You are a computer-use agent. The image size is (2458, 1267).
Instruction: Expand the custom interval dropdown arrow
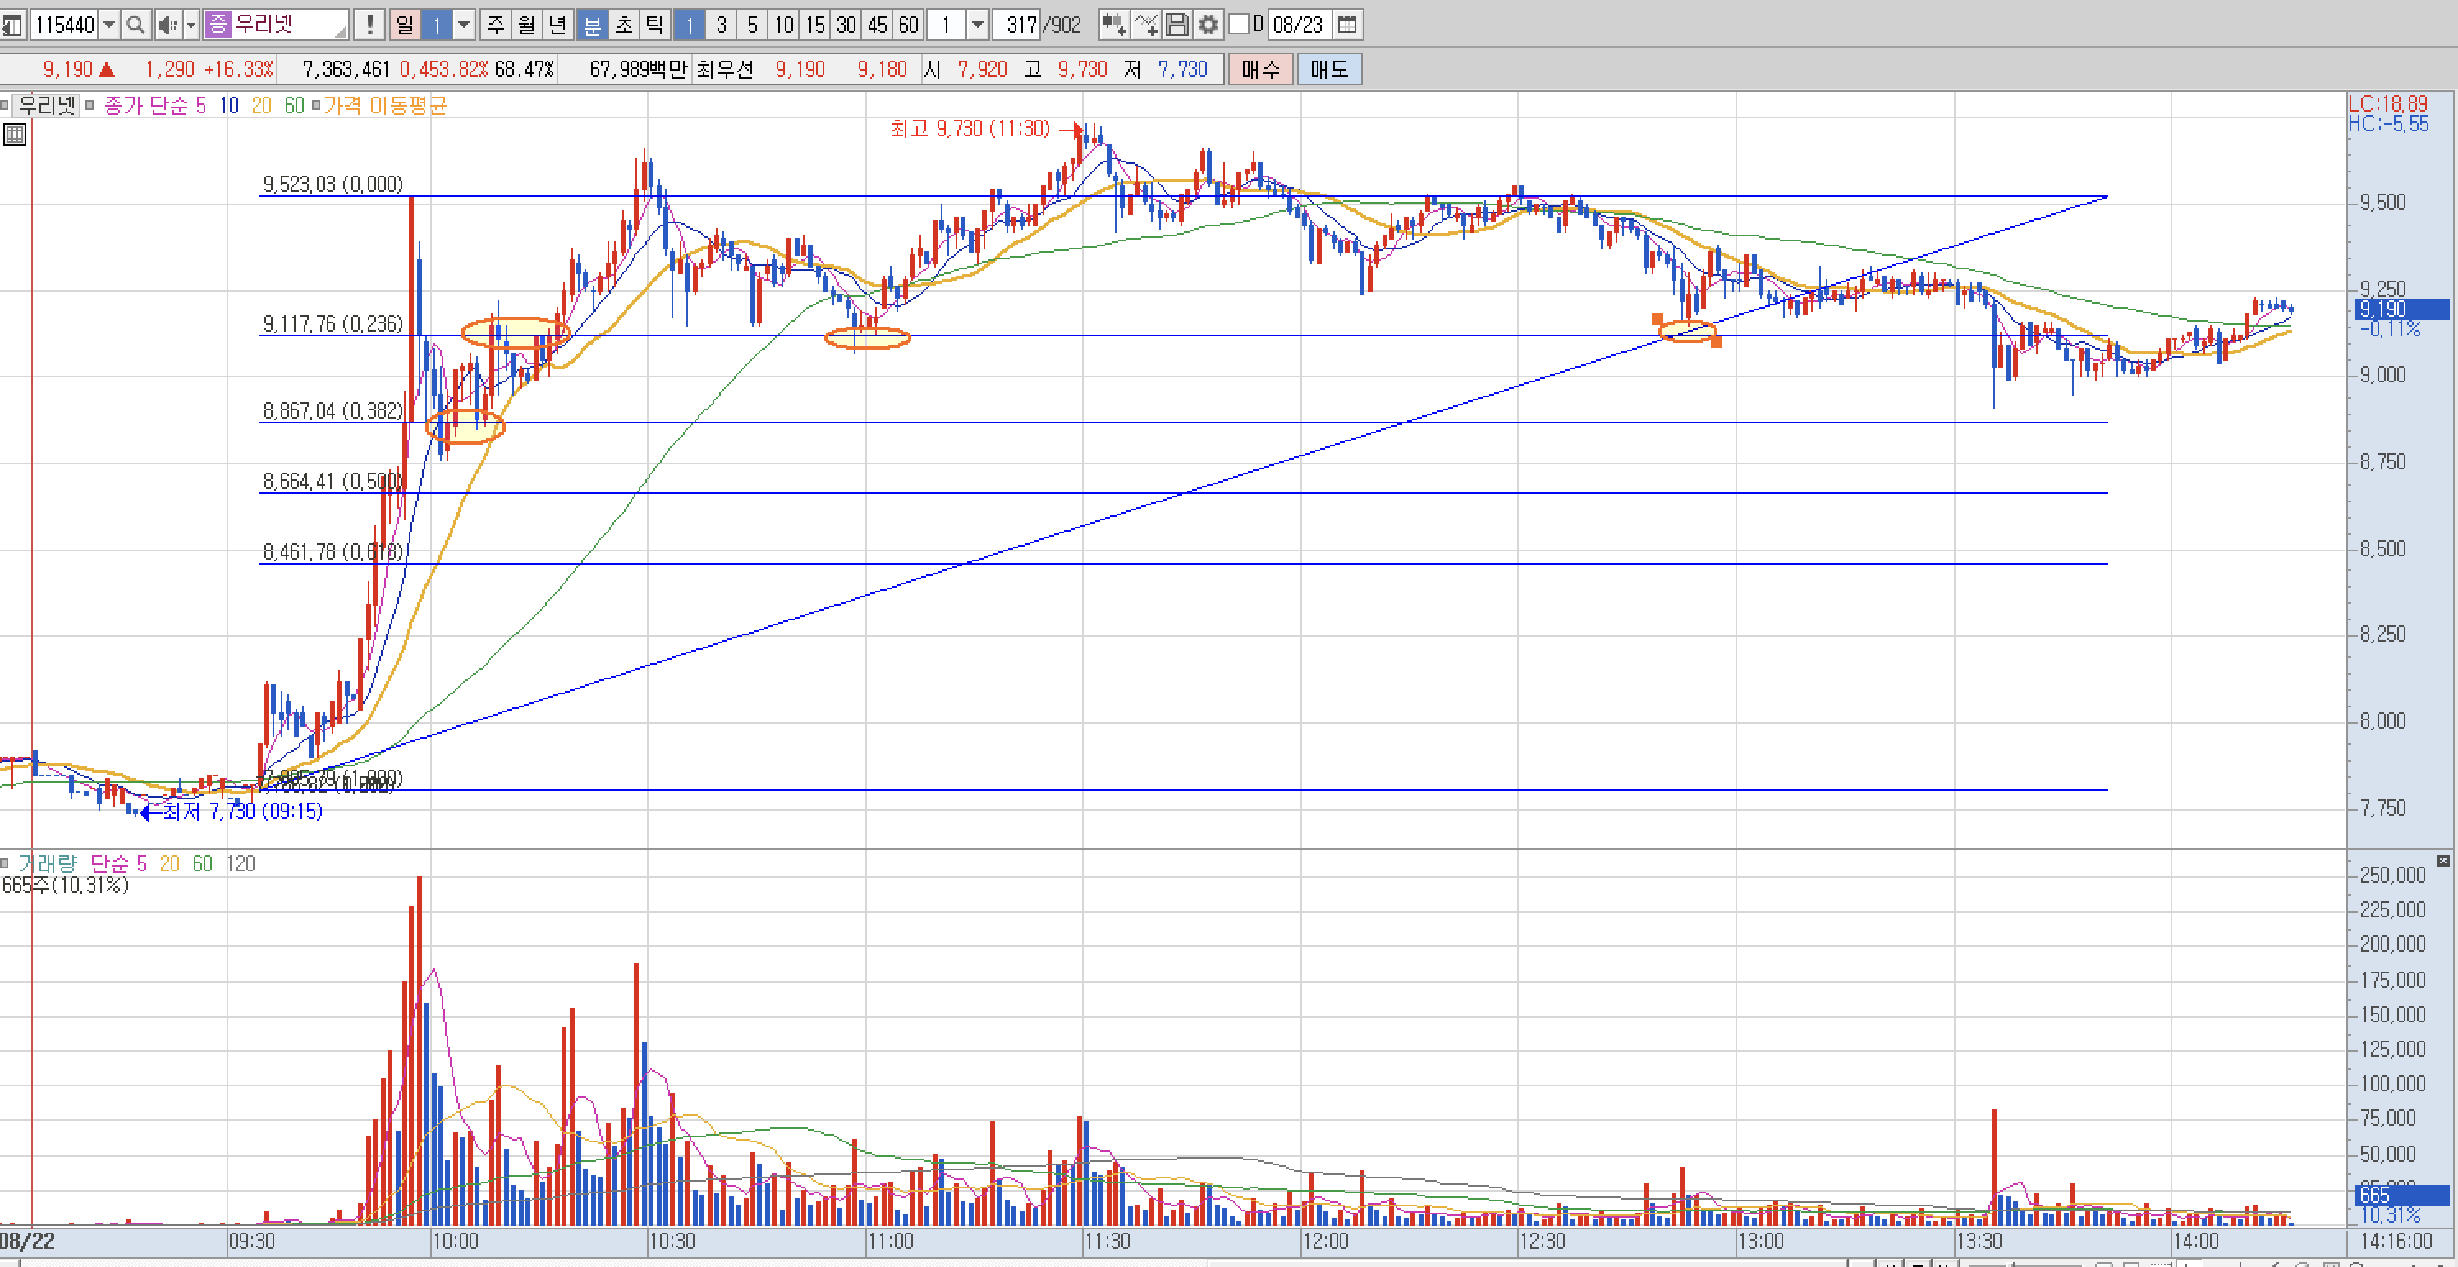pos(977,25)
